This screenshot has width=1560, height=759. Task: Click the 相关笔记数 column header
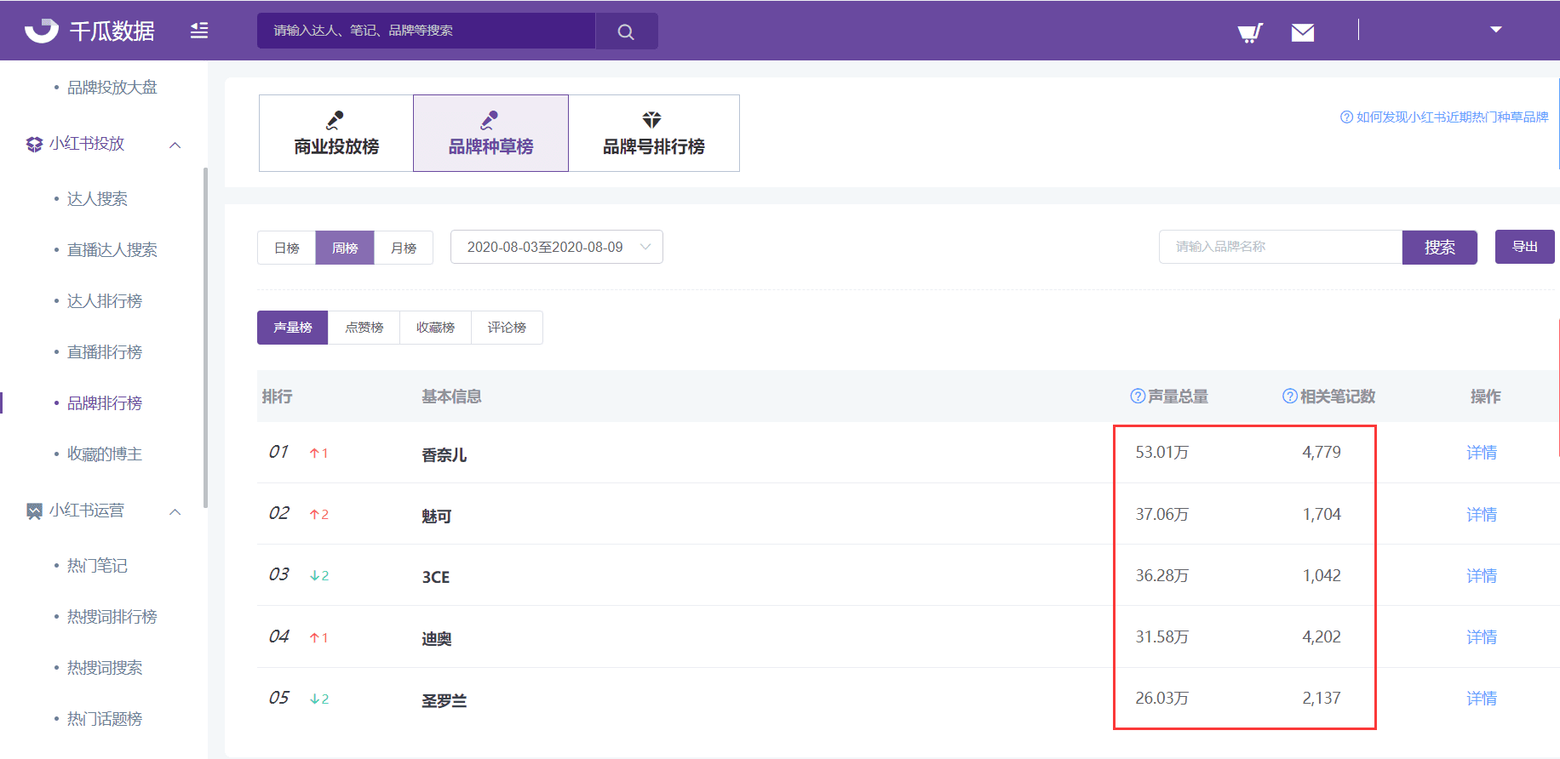coord(1337,397)
